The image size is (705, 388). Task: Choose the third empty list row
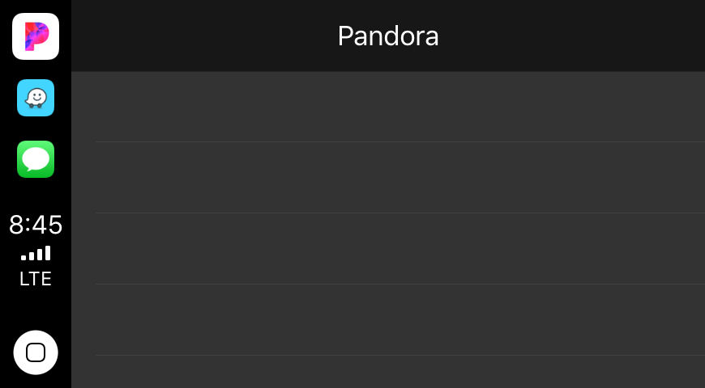click(388, 249)
